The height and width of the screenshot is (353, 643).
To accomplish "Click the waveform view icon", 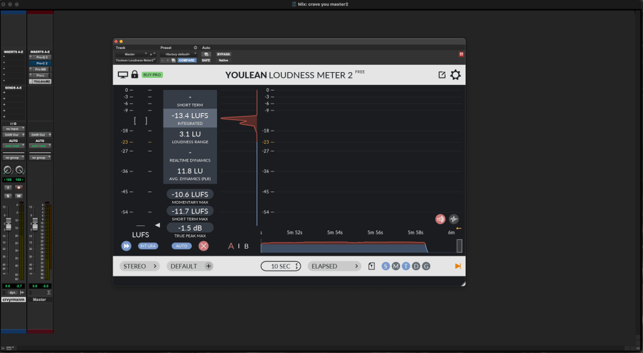I will pyautogui.click(x=454, y=219).
